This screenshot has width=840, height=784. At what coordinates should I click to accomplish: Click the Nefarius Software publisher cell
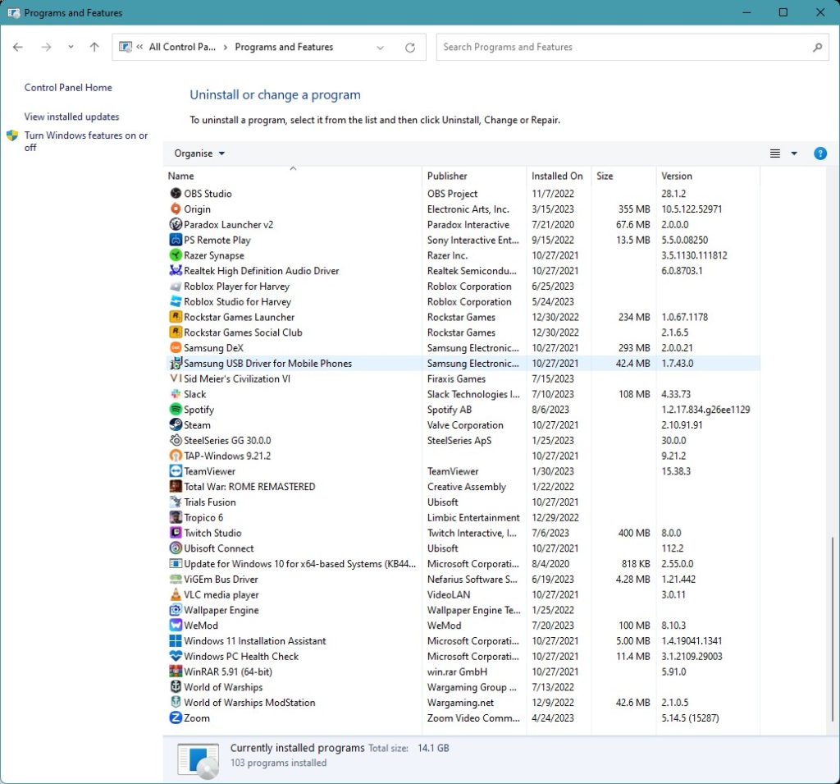472,579
